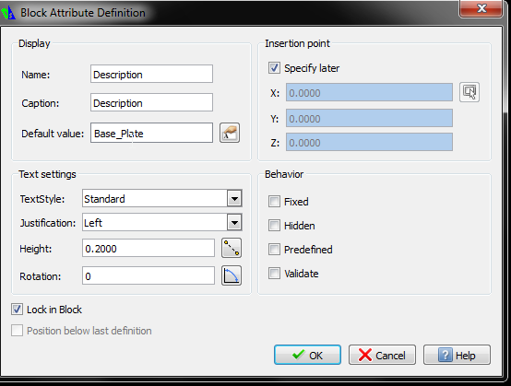511x386 pixels.
Task: Click the Y coordinate field
Action: (369, 118)
